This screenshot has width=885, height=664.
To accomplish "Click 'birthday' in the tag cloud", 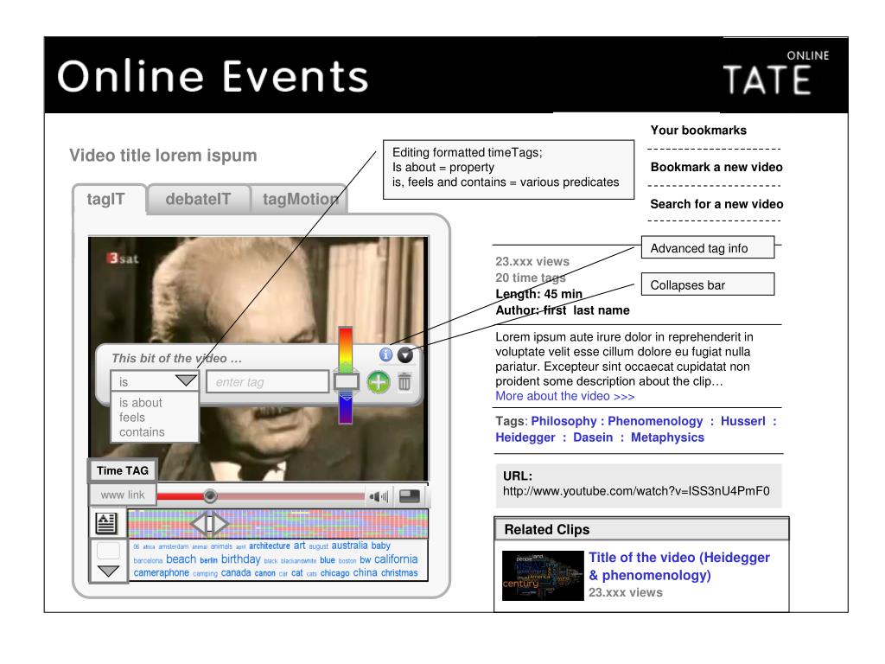I will tap(240, 559).
